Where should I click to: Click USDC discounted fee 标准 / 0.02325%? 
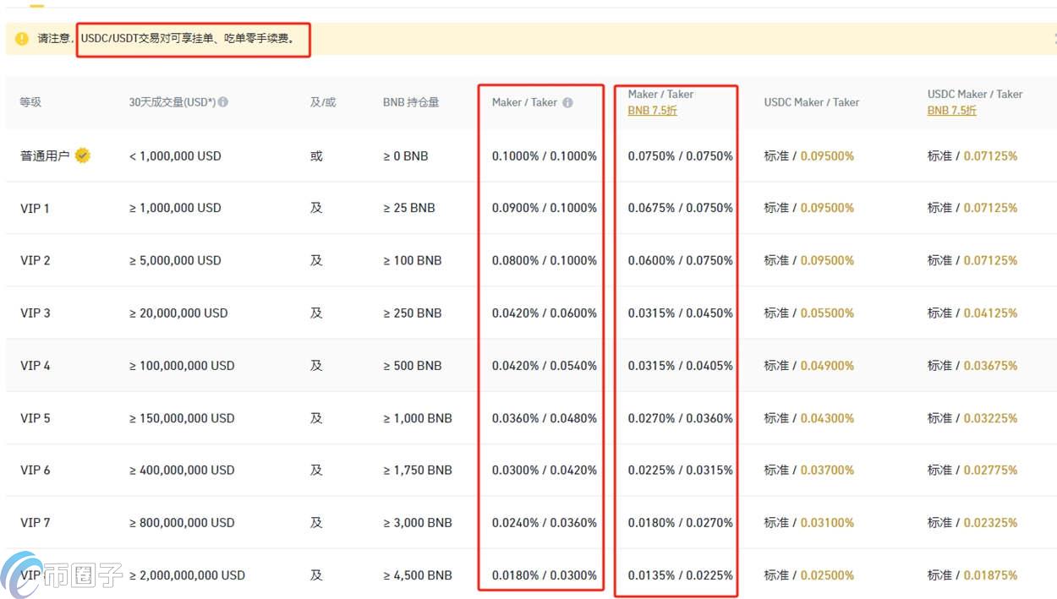tap(972, 522)
